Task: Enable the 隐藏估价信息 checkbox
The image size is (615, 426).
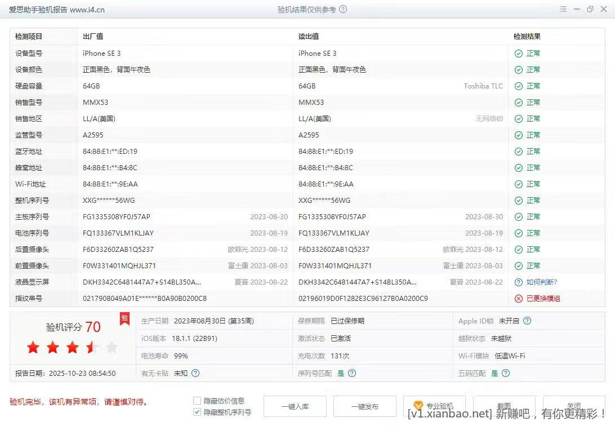Action: (x=197, y=400)
